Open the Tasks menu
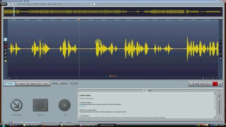Image resolution: width=226 pixels, height=127 pixels. 49,4
